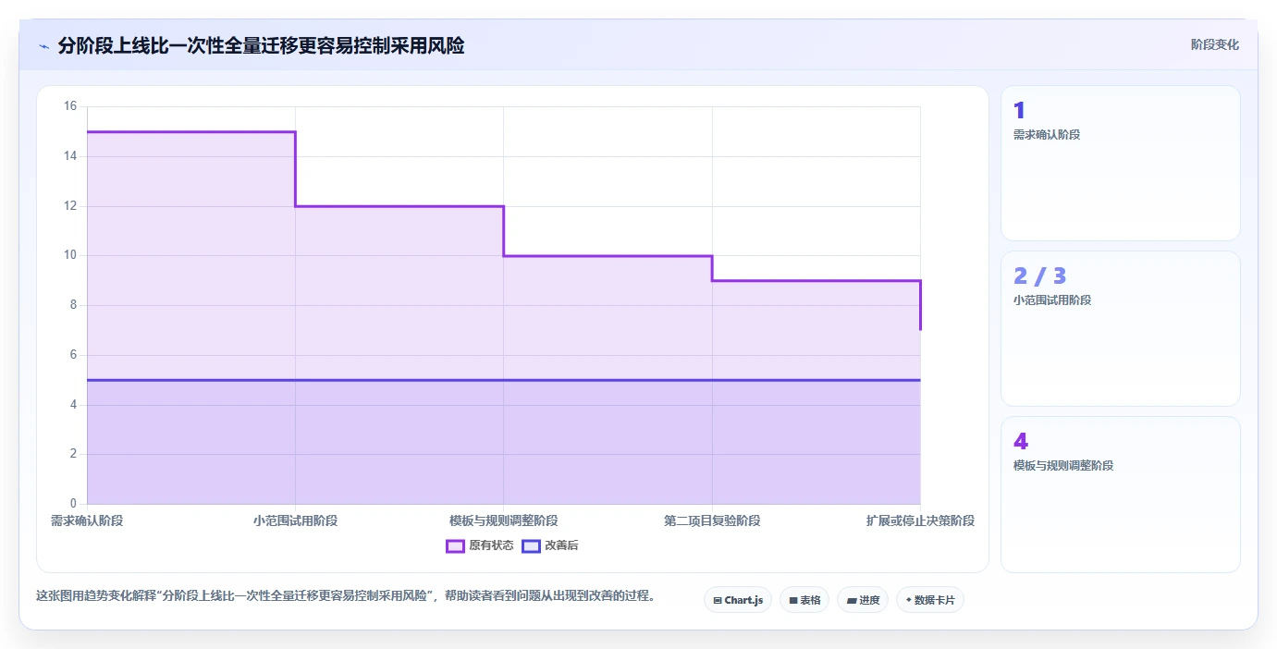Screen dimensions: 1277x649
Task: Click the caption text below the chart
Action: [x=345, y=596]
